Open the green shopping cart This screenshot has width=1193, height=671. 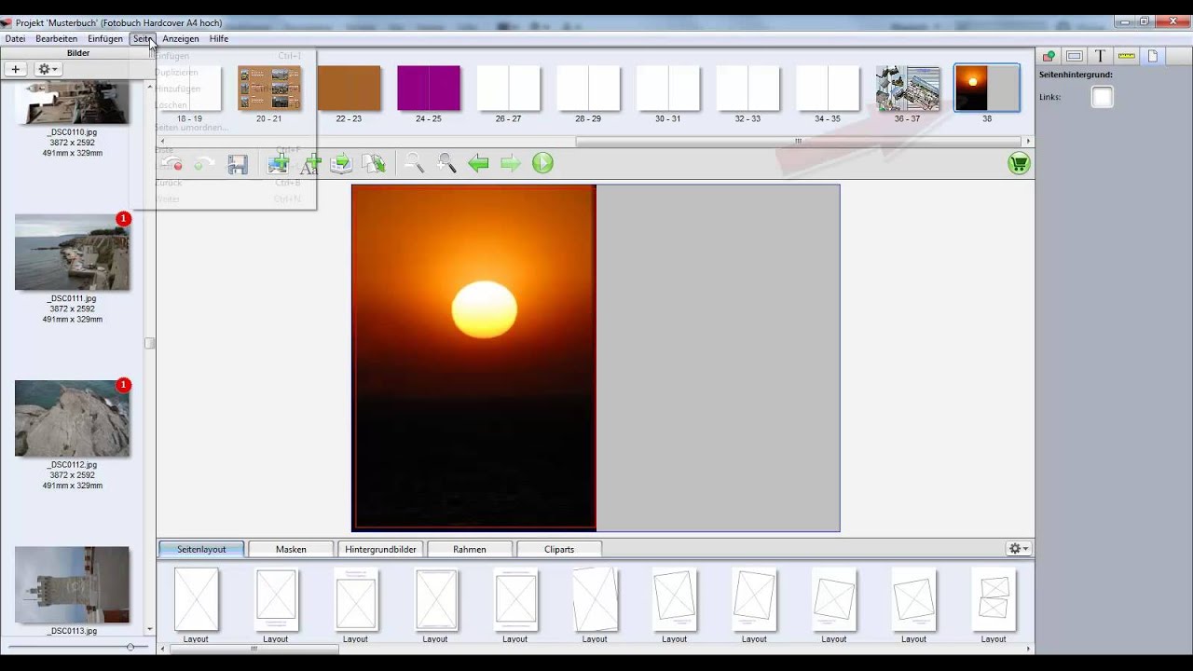1019,164
